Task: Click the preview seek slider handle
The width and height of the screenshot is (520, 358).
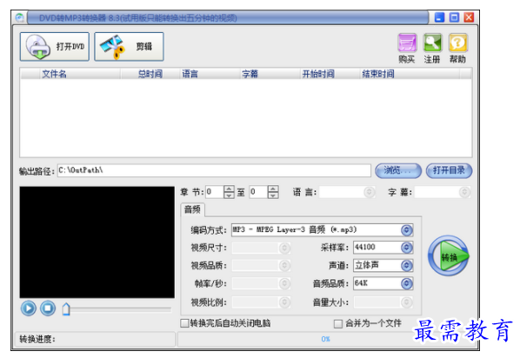Action: pyautogui.click(x=66, y=309)
